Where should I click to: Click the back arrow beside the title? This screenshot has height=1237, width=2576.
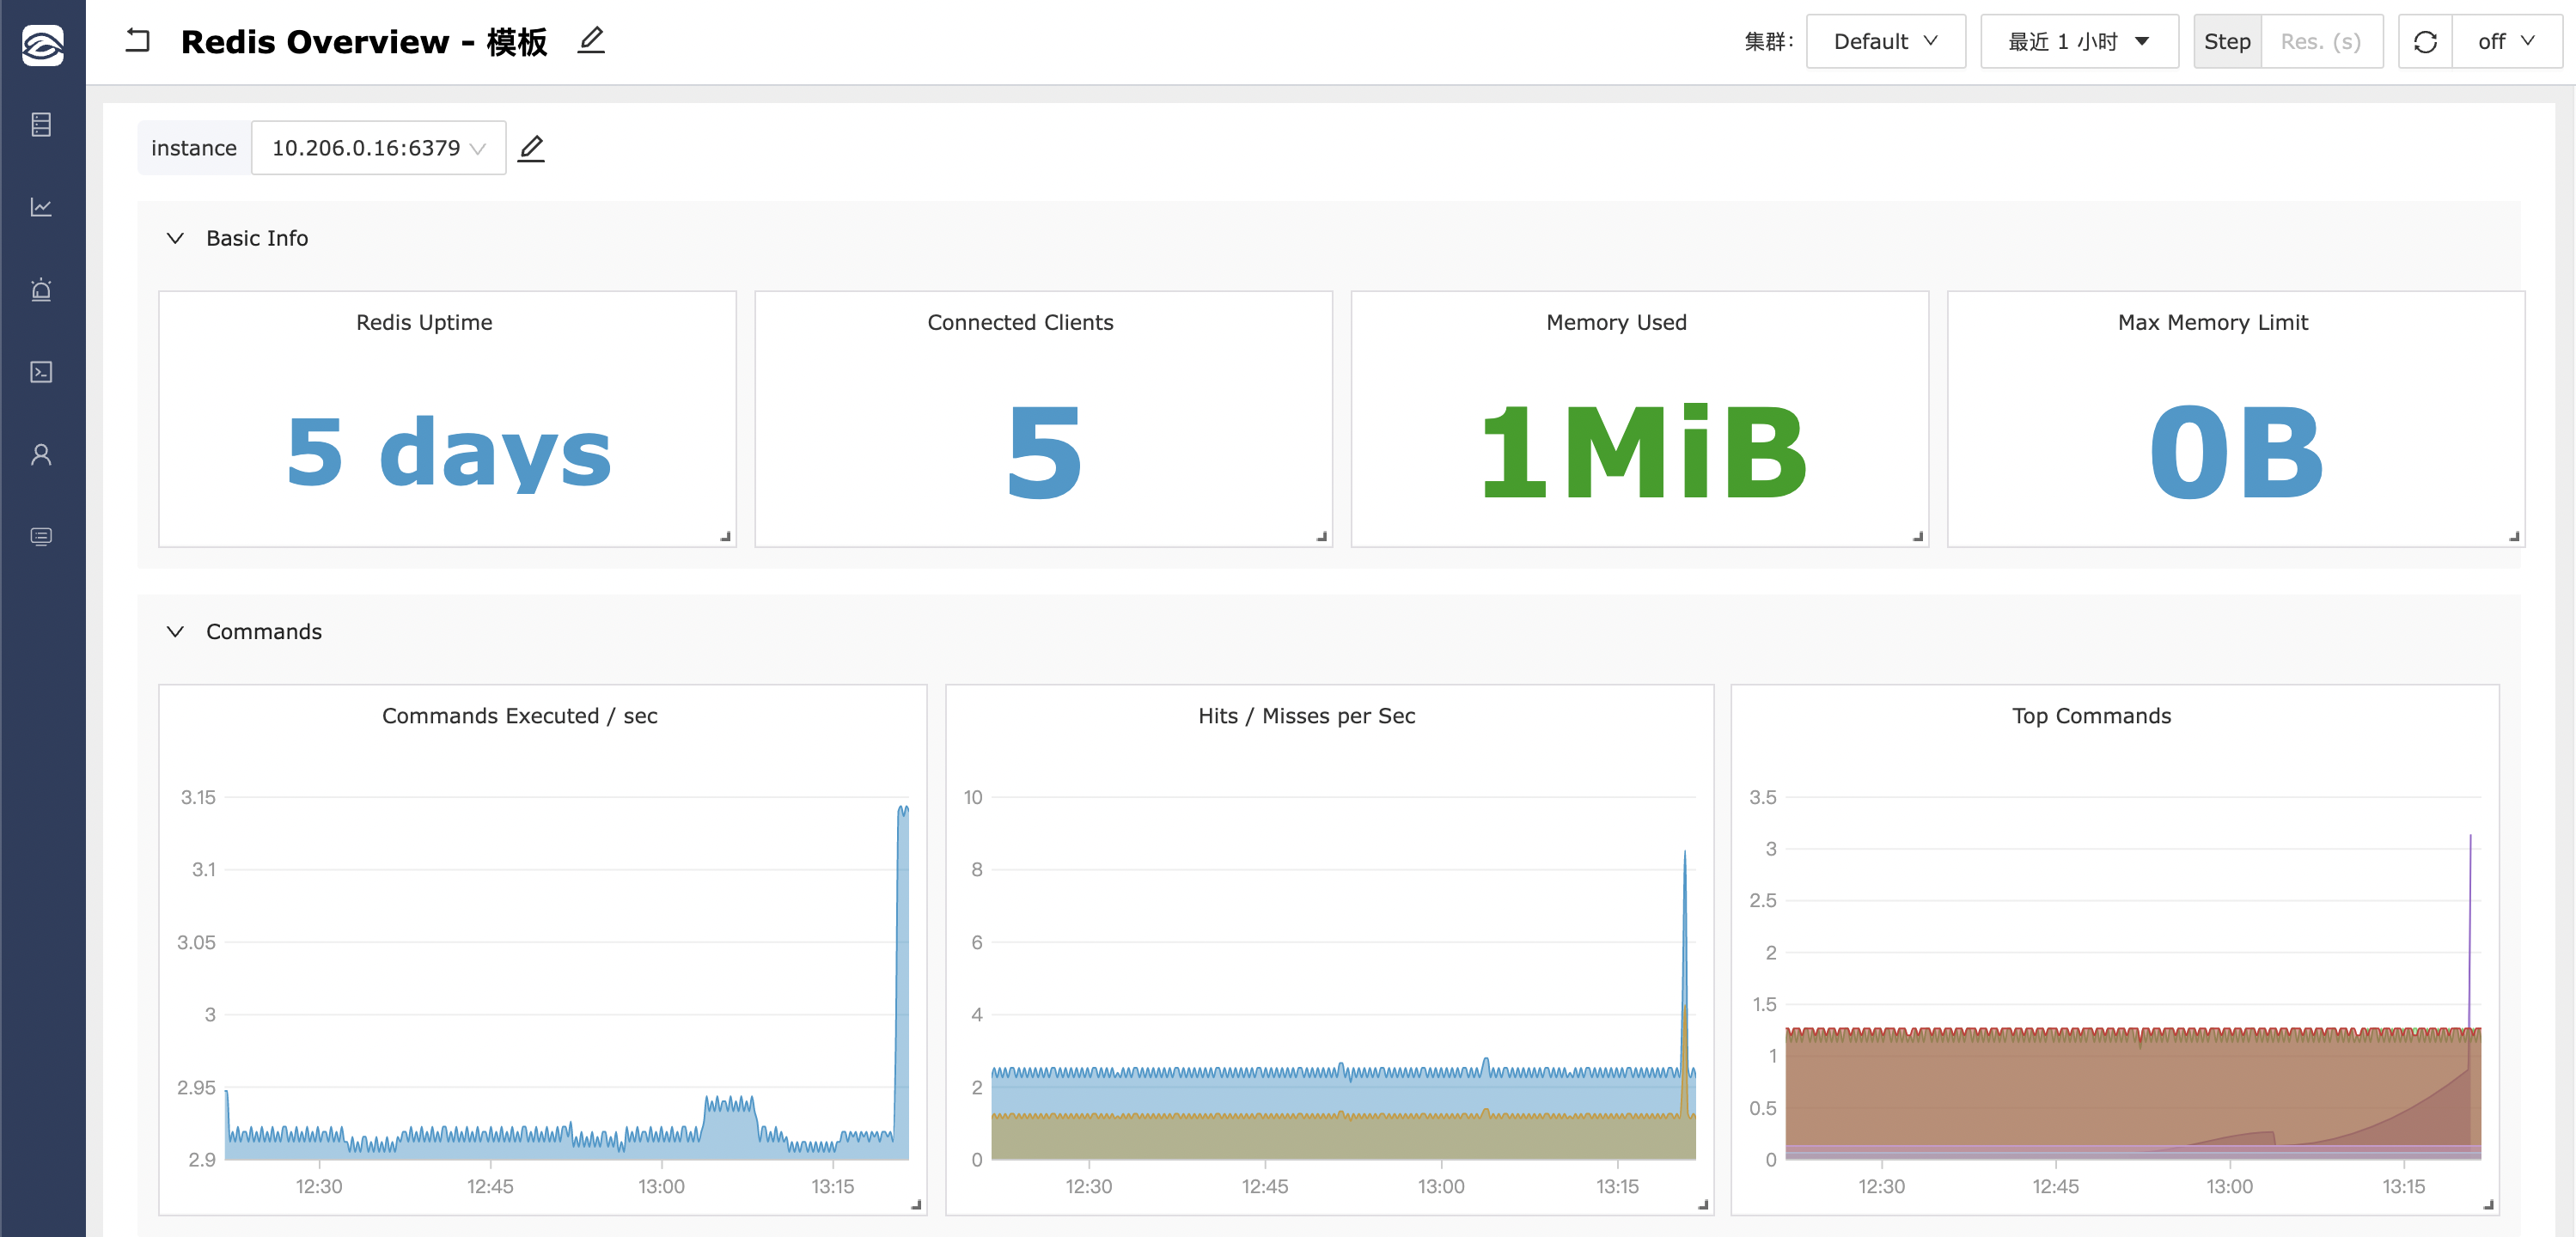(138, 41)
